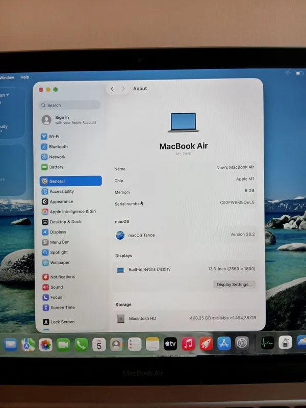
Task: Launch Maps from the Dock
Action: coord(28,345)
